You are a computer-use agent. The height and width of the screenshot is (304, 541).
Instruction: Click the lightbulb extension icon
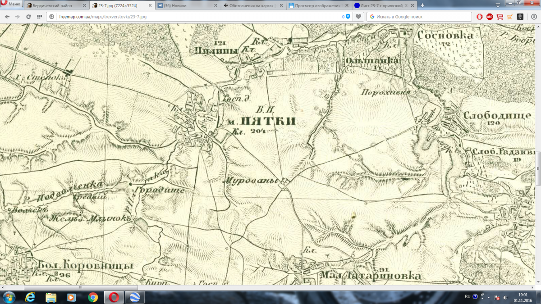click(x=520, y=17)
